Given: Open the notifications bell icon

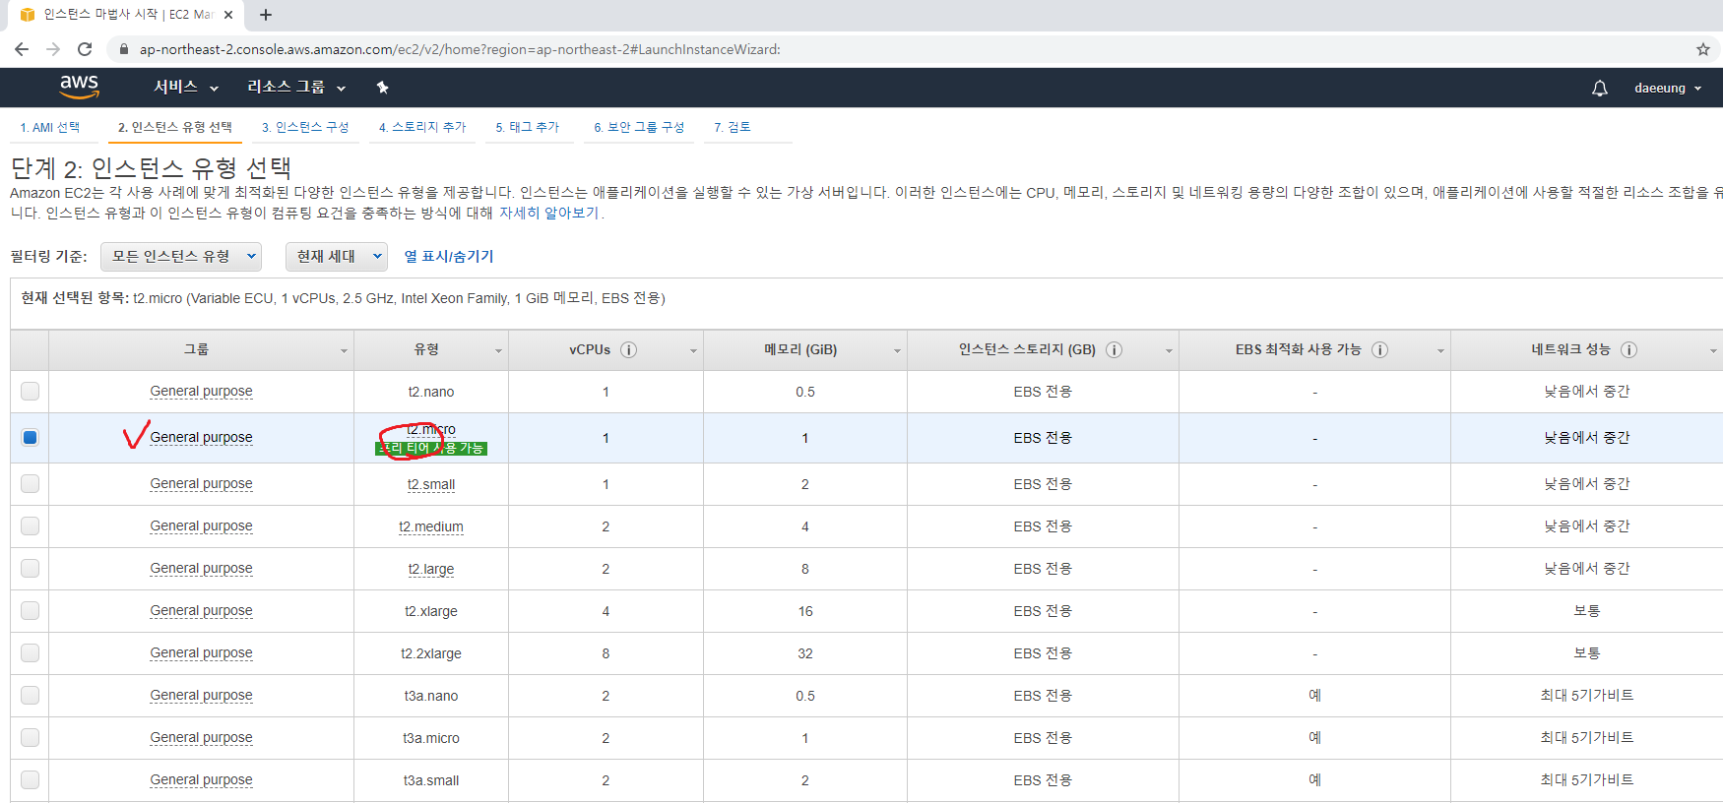Looking at the screenshot, I should point(1600,88).
